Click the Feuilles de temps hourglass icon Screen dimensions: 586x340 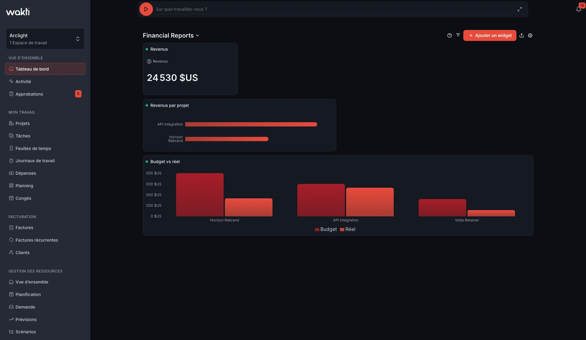pos(11,148)
